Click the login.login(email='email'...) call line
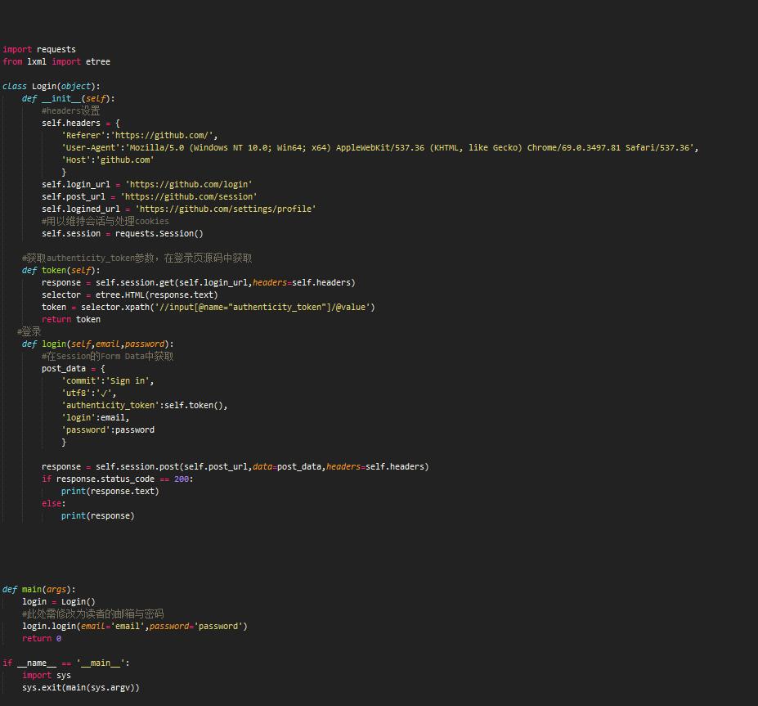The width and height of the screenshot is (758, 706). (x=135, y=626)
